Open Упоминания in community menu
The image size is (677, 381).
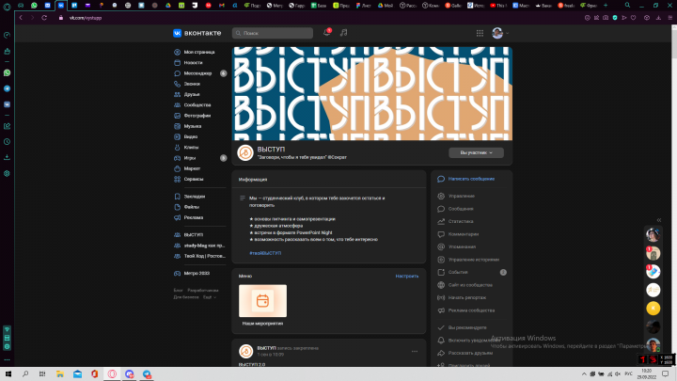(x=462, y=247)
